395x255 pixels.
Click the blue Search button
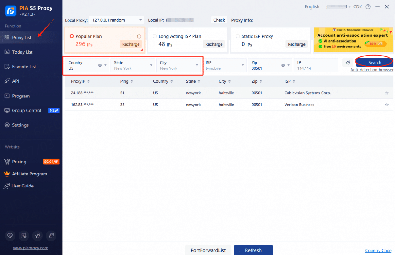click(x=375, y=62)
